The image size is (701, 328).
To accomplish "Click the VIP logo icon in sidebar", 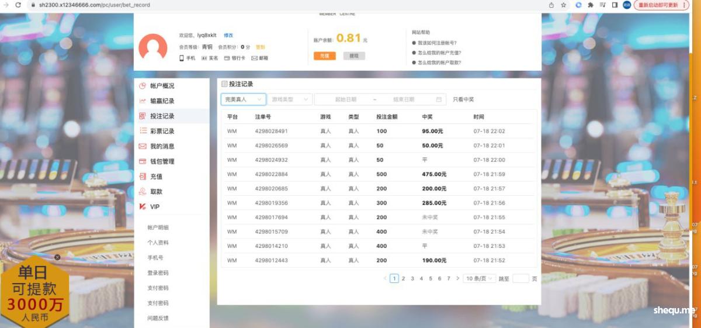I will coord(143,207).
